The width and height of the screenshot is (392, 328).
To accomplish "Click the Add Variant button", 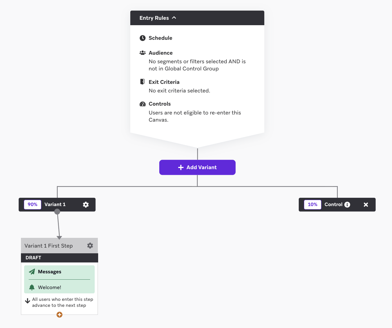I will click(197, 167).
